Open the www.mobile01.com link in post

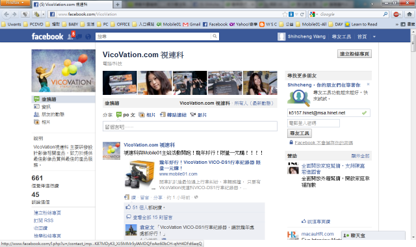[x=178, y=174]
